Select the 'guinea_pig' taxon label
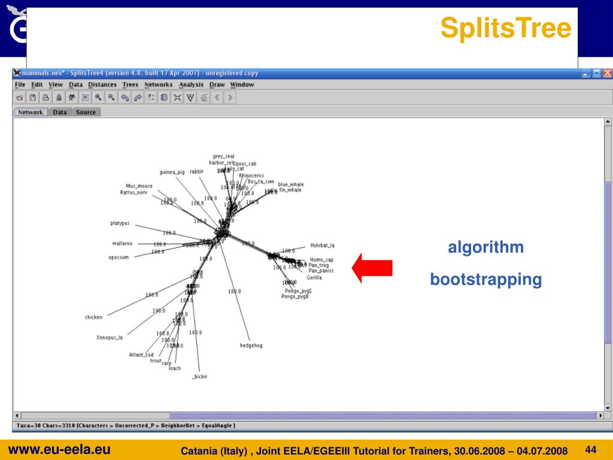 (x=172, y=172)
